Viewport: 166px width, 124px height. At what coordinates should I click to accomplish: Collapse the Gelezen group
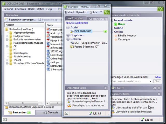68,39
